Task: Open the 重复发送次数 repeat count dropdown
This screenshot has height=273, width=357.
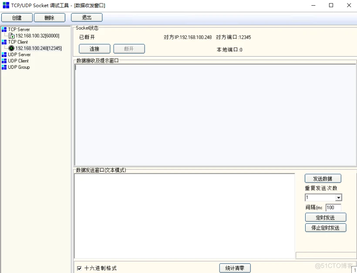Action: click(338, 197)
